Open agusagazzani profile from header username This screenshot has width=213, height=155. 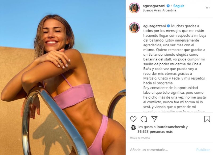(x=154, y=6)
